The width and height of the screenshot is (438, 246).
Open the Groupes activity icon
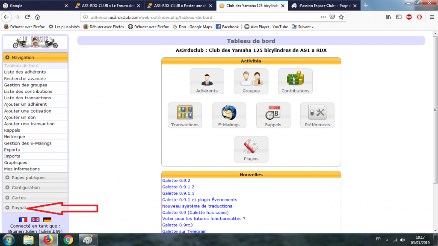coord(251,81)
